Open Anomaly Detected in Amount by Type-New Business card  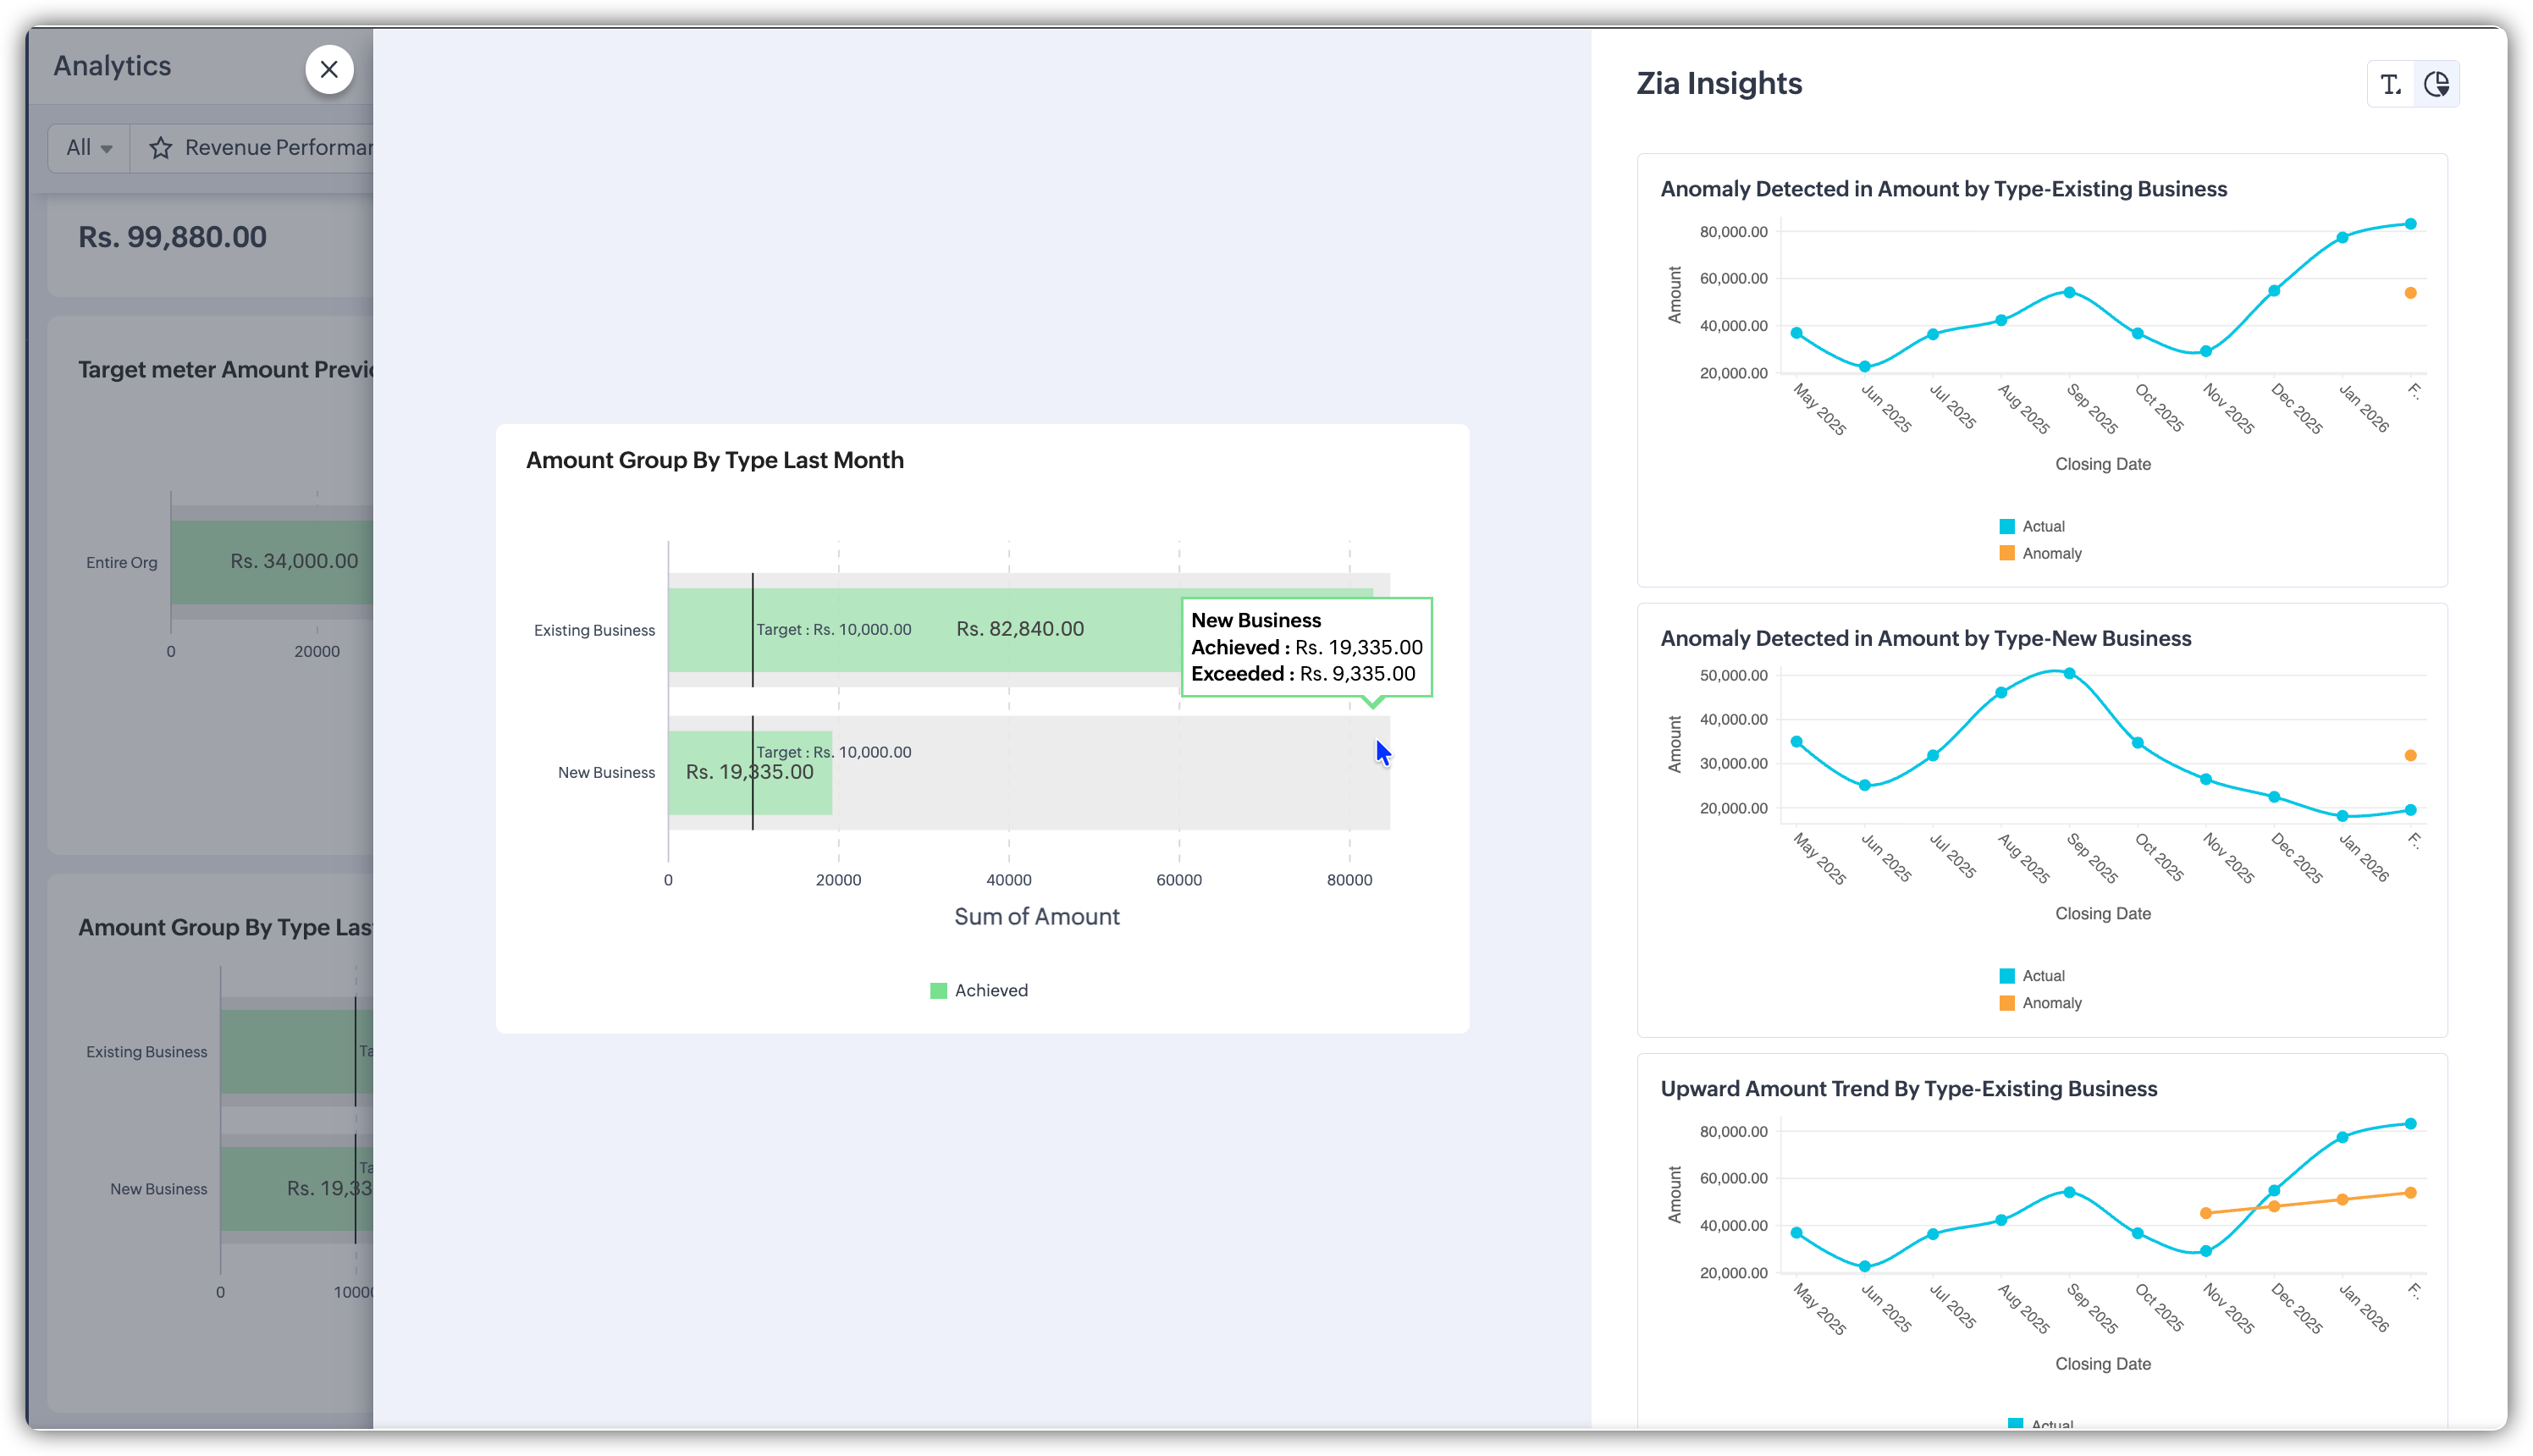1925,638
